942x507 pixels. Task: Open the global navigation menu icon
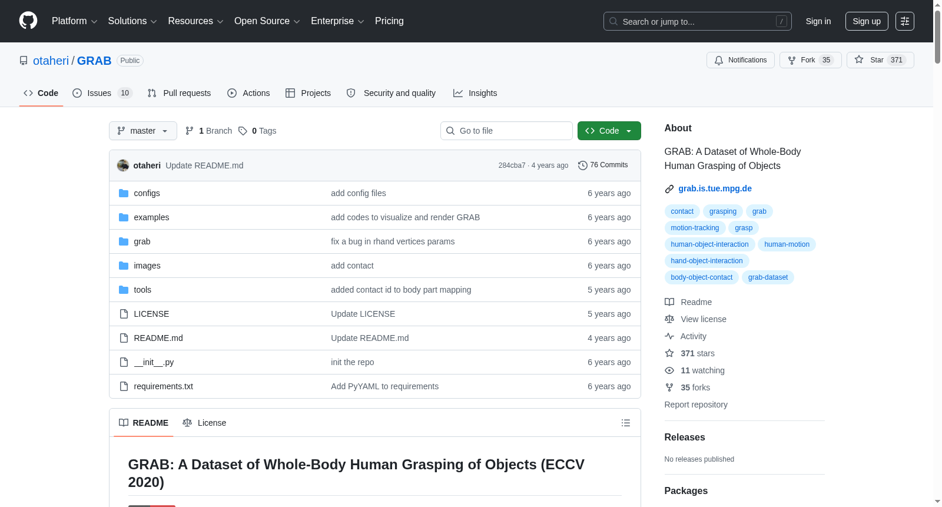tap(905, 21)
